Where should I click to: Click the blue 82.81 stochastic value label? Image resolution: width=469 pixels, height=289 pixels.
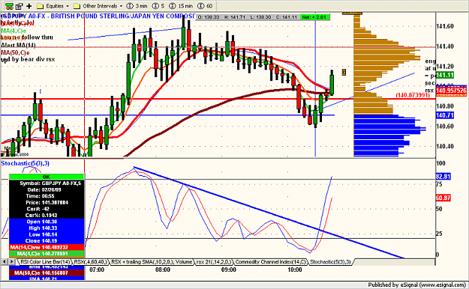tap(443, 177)
